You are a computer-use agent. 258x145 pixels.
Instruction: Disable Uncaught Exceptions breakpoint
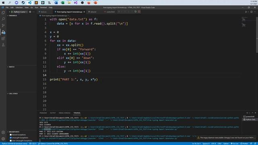coord(11,138)
